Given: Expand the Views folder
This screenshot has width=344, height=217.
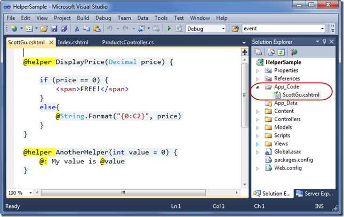Looking at the screenshot, I should (258, 144).
